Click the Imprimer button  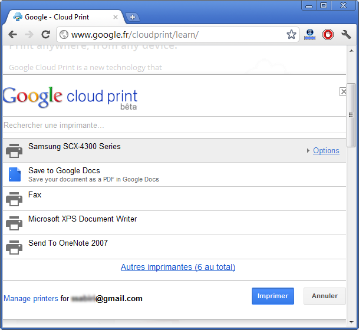[273, 296]
